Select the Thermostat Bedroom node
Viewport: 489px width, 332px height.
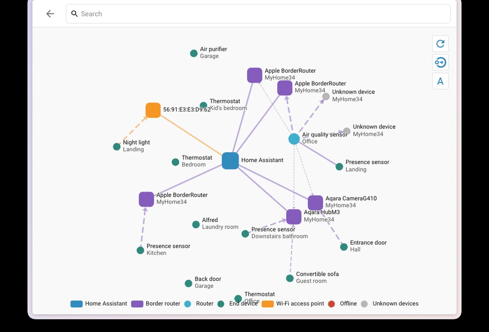[x=175, y=162]
